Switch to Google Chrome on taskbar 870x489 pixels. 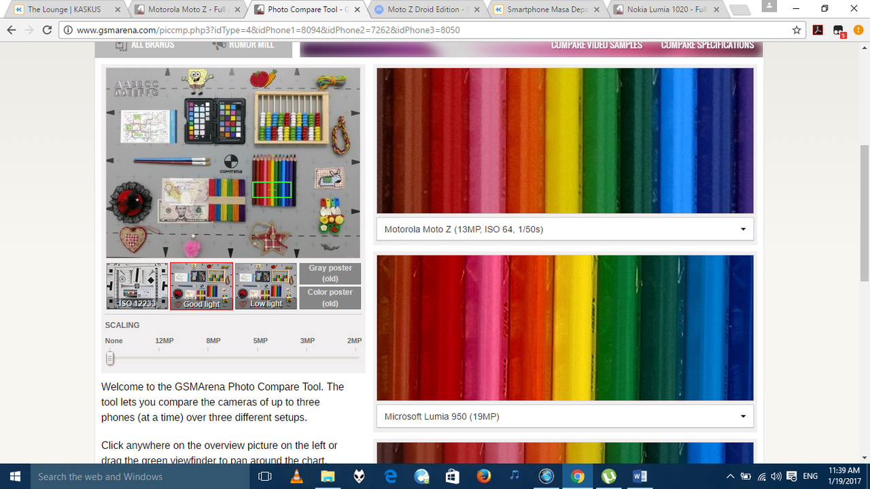click(578, 477)
